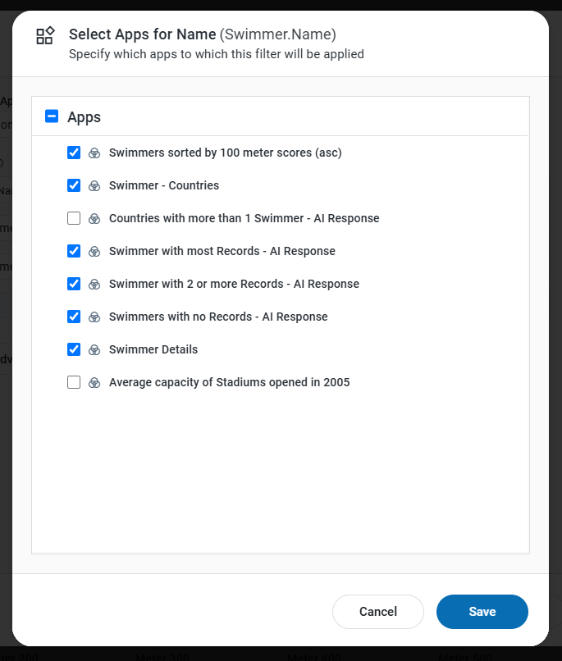Click the Select Apps dialog header icon
Viewport: 562px width, 661px height.
coord(45,35)
